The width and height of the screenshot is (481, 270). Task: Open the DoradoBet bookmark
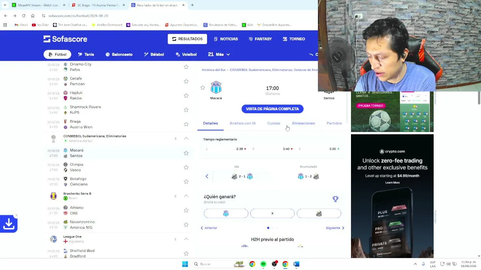click(274, 25)
